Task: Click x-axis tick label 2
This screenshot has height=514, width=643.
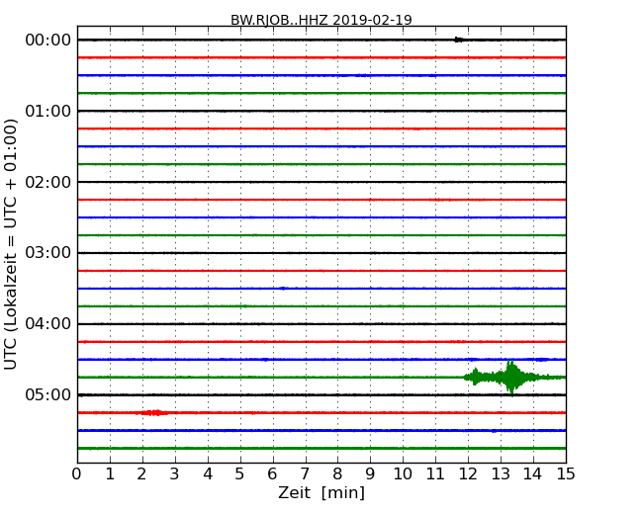Action: click(141, 474)
